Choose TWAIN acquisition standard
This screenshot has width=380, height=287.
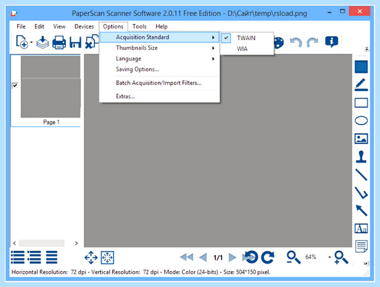tap(247, 38)
